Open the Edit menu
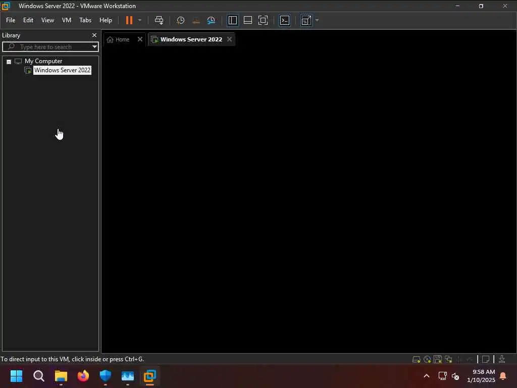Viewport: 517px width, 388px height. tap(28, 20)
